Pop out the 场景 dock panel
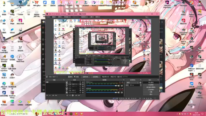206x116 pixels. click(x=64, y=80)
